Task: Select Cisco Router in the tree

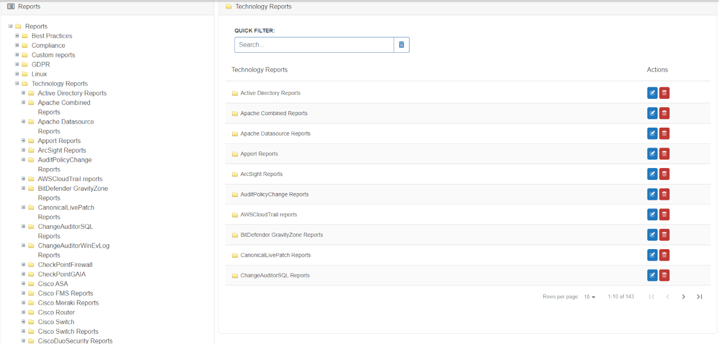Action: pyautogui.click(x=56, y=312)
